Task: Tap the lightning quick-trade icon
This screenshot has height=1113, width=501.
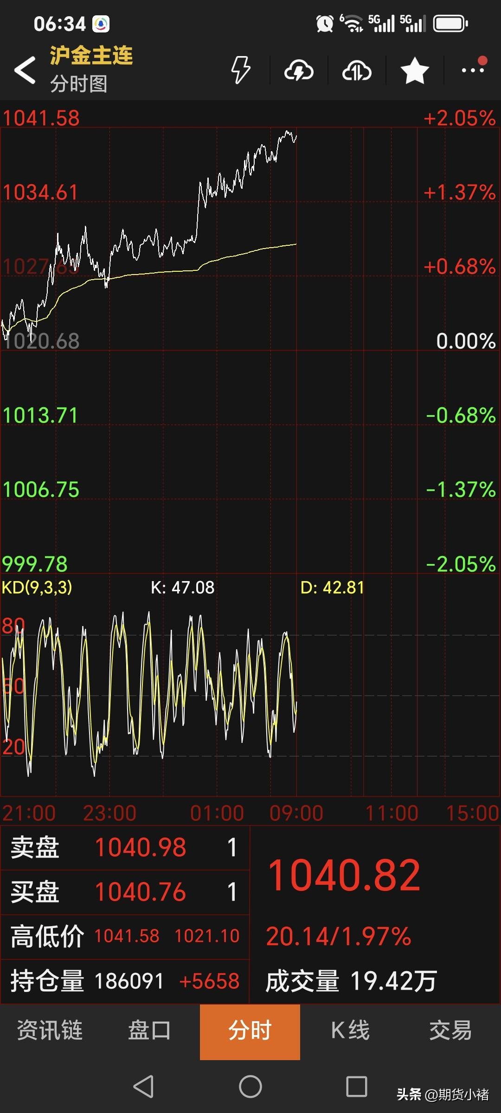Action: tap(241, 70)
